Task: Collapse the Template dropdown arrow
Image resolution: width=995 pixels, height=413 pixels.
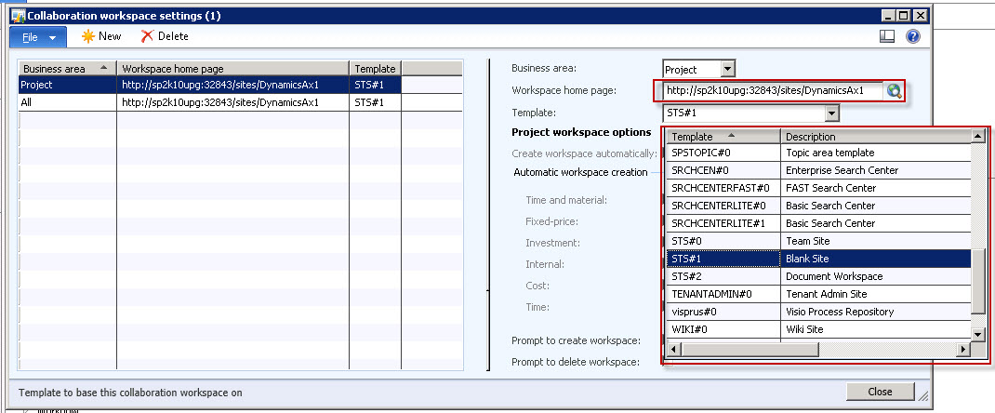Action: [x=831, y=113]
